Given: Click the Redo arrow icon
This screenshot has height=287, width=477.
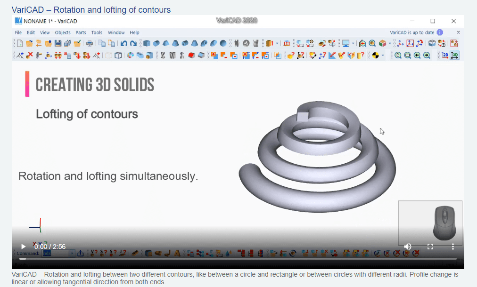Looking at the screenshot, I should (133, 43).
